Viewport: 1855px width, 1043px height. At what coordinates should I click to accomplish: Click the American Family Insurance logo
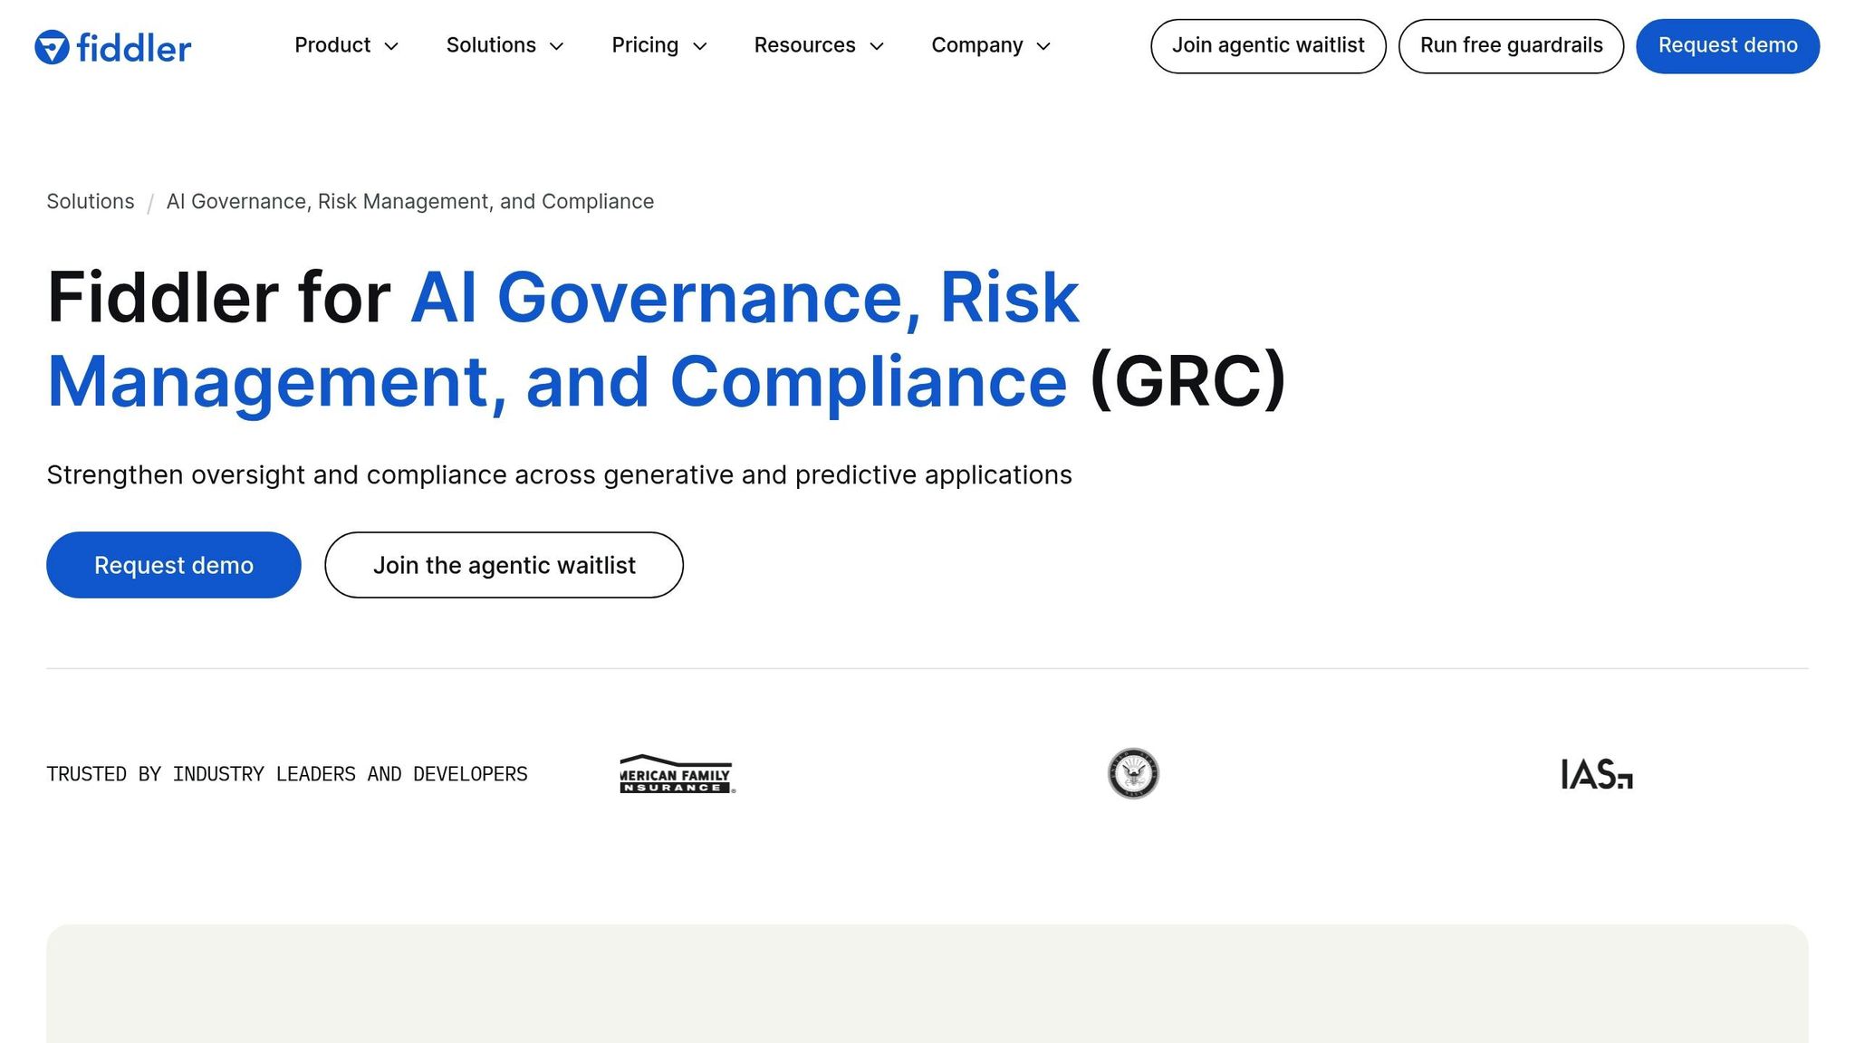click(677, 775)
